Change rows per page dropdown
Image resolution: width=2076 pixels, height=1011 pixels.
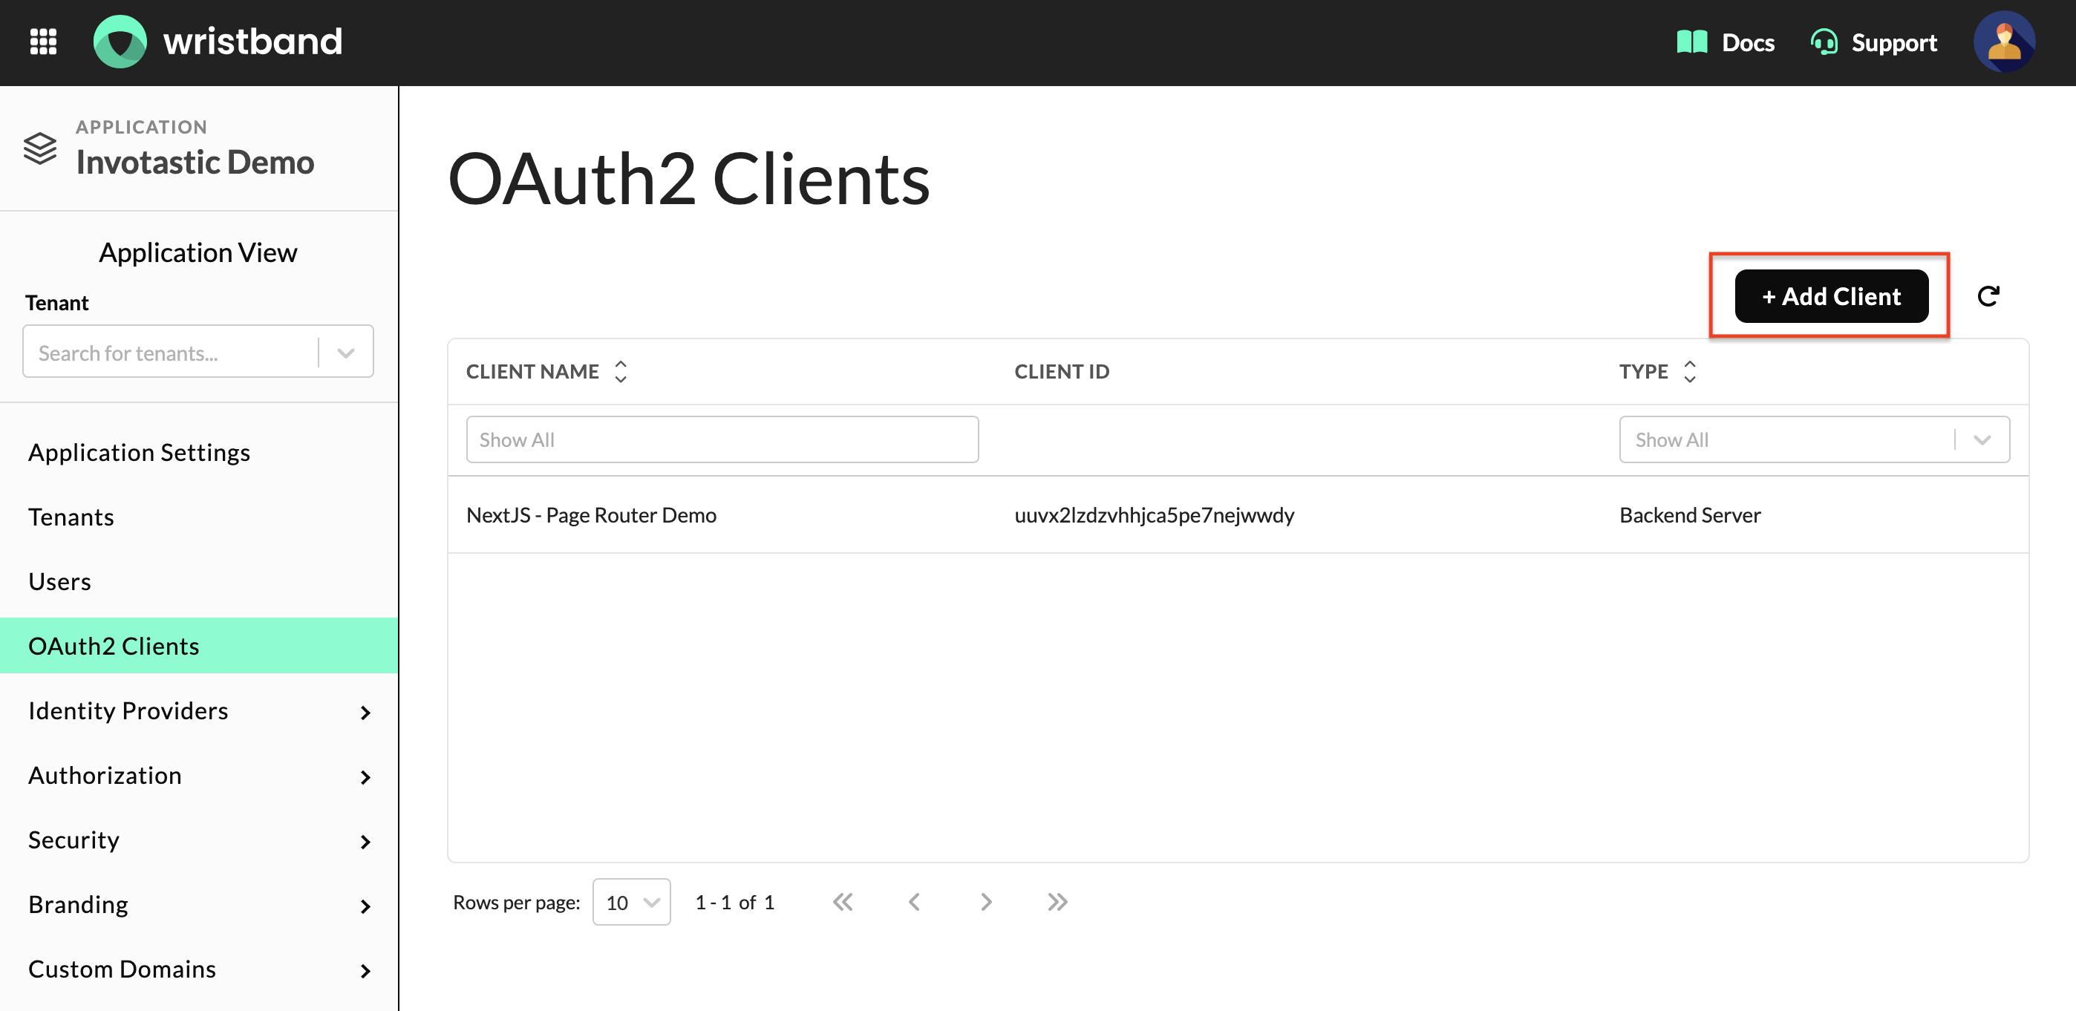click(632, 902)
